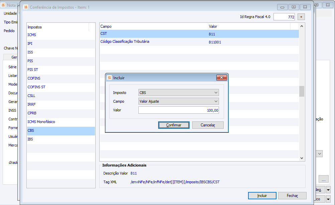This screenshot has height=205, width=335.
Task: Click Confirmar in the Incluir dialog
Action: pos(174,125)
